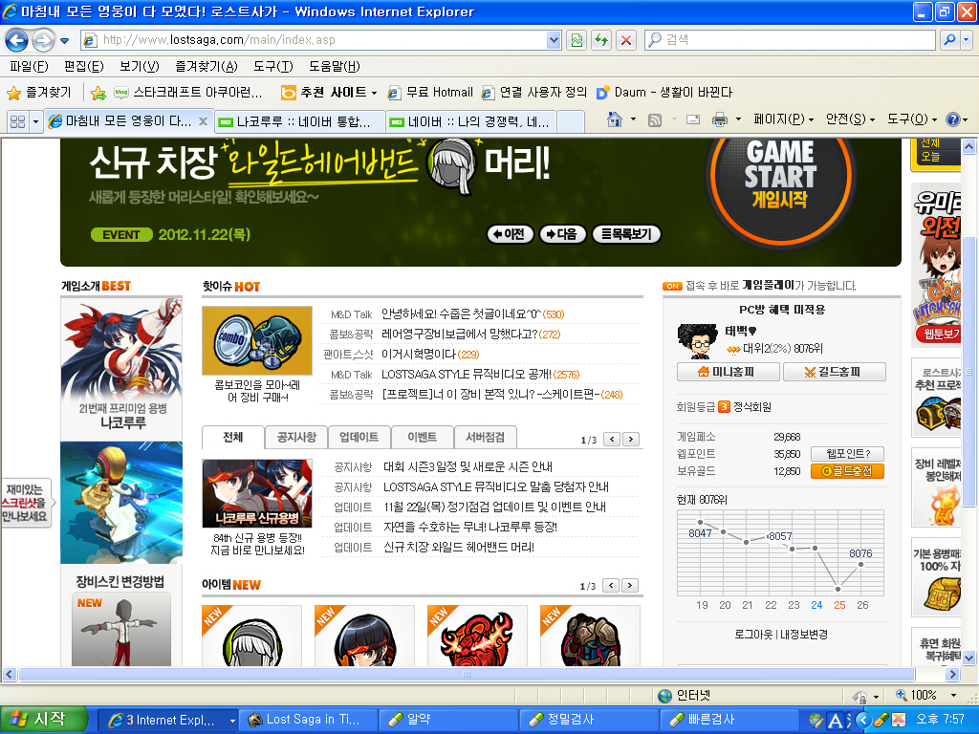The height and width of the screenshot is (734, 979).
Task: Click the Add to Favorites Bar star icon
Action: pos(98,93)
